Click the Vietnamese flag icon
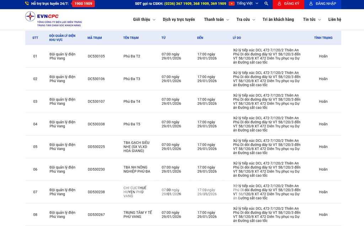This screenshot has height=226, width=364. click(x=231, y=4)
